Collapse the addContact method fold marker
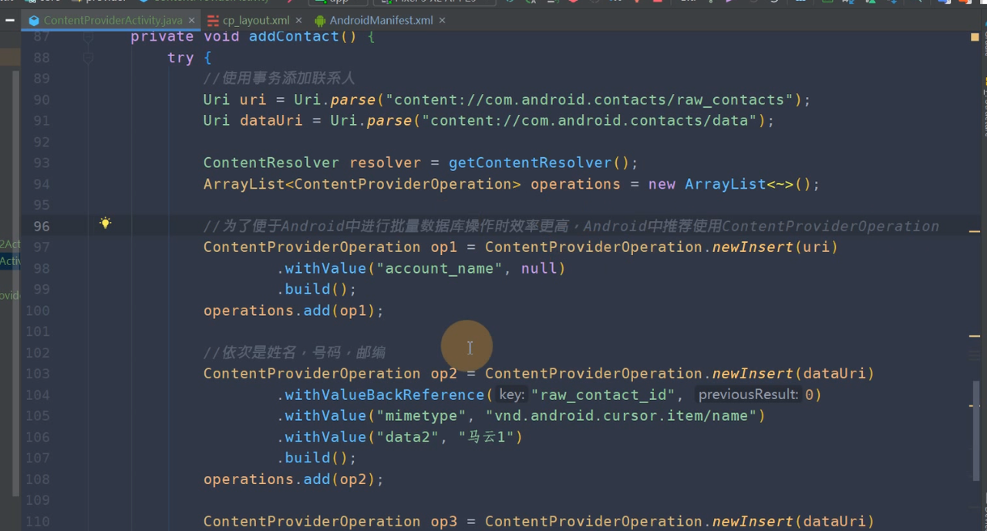Viewport: 987px width, 531px height. click(x=89, y=36)
